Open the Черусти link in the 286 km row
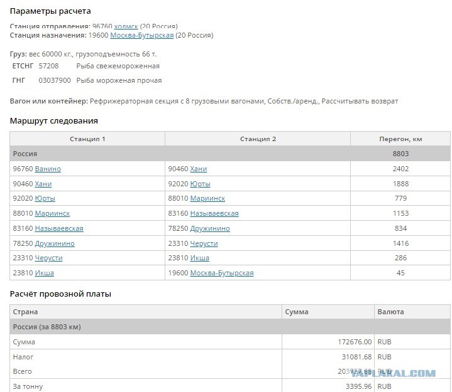This screenshot has height=392, width=452. (x=48, y=258)
